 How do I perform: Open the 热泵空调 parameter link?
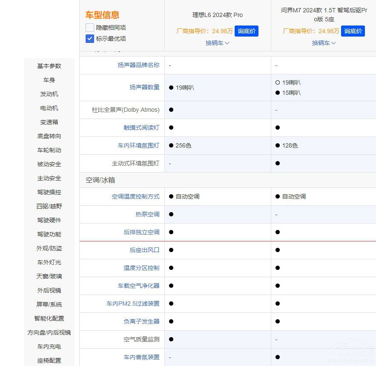pyautogui.click(x=147, y=214)
